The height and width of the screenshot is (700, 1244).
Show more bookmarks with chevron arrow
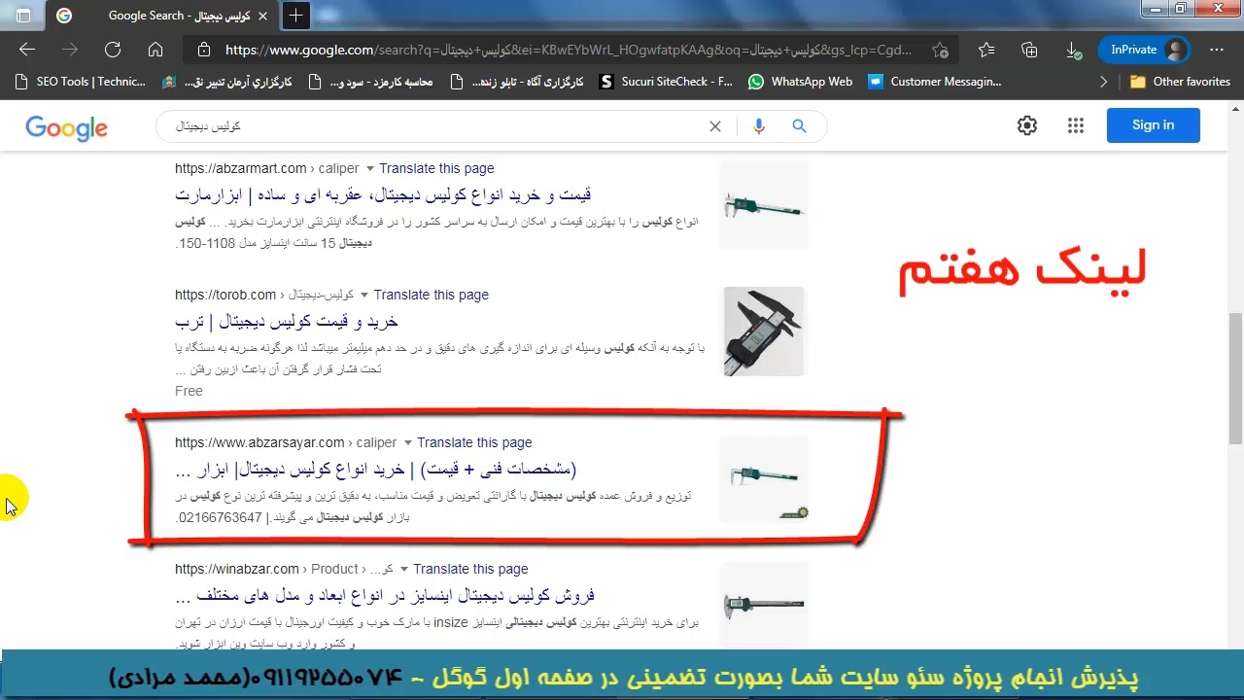[x=1103, y=82]
